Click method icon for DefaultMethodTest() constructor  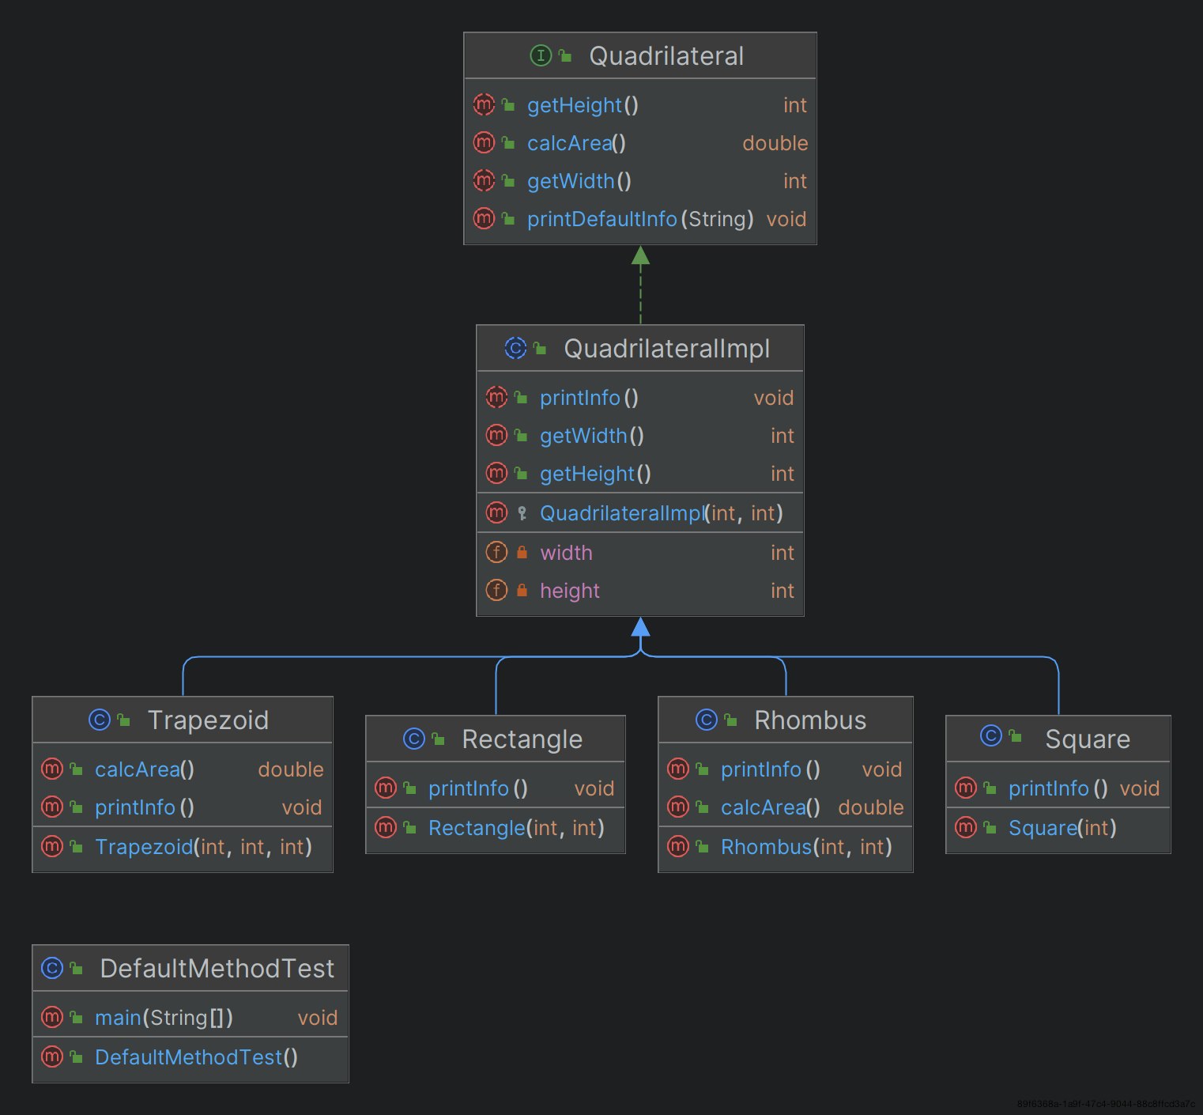pyautogui.click(x=52, y=1056)
